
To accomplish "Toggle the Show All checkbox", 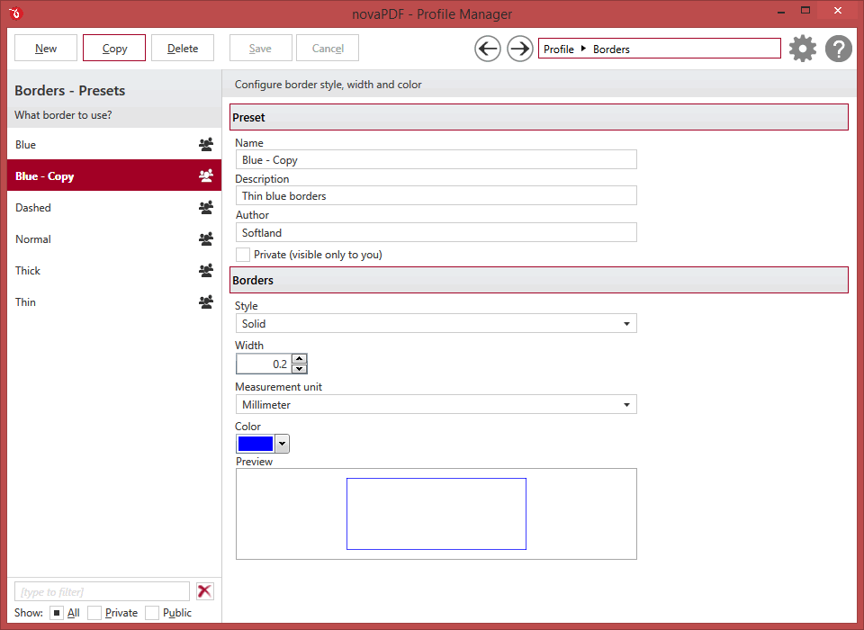I will [x=56, y=613].
